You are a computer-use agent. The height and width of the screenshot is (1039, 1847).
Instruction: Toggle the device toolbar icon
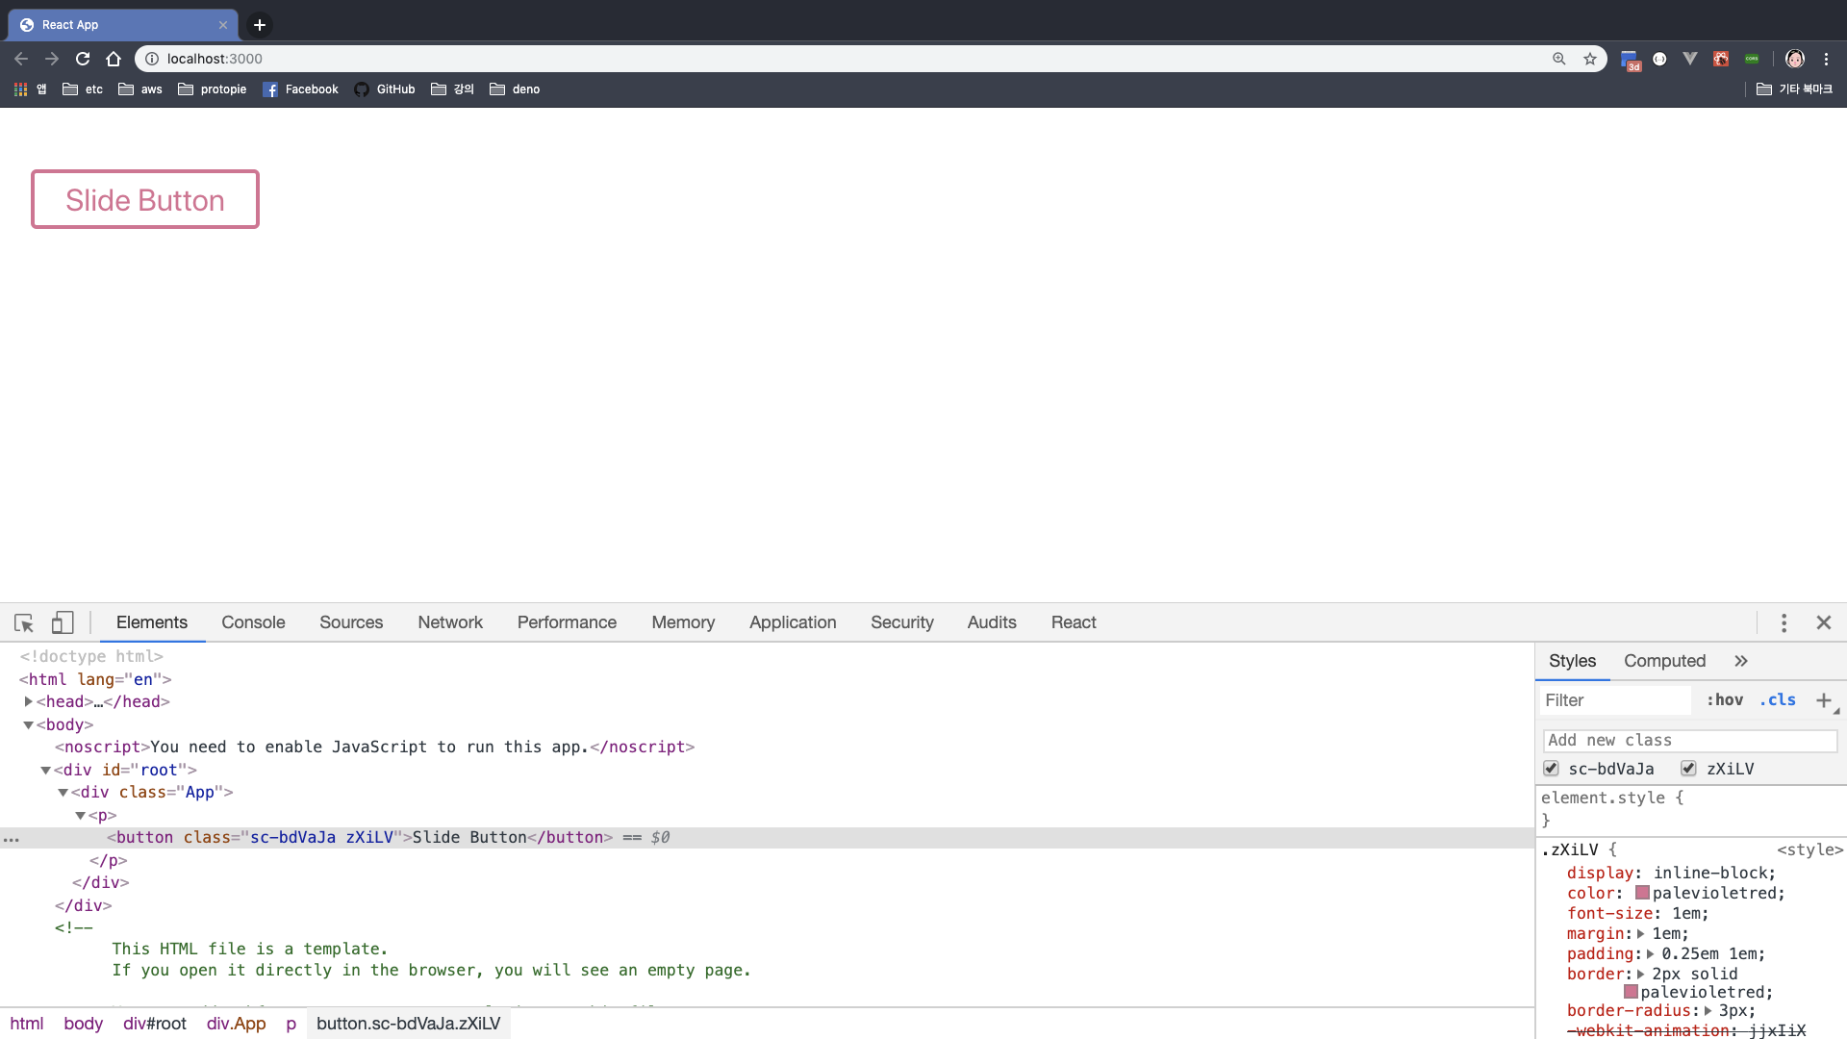(x=63, y=623)
